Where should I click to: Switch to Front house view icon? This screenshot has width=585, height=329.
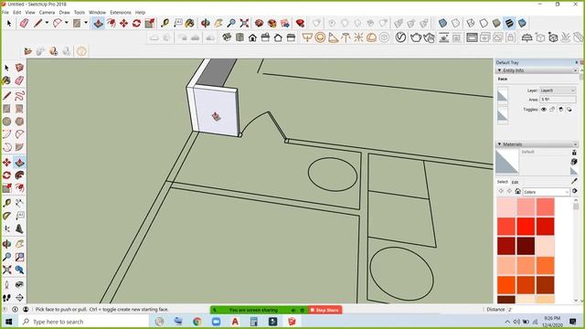pos(252,37)
